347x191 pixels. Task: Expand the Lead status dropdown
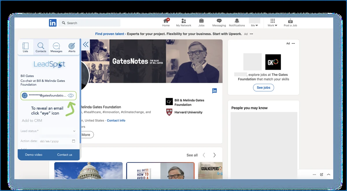(x=49, y=131)
